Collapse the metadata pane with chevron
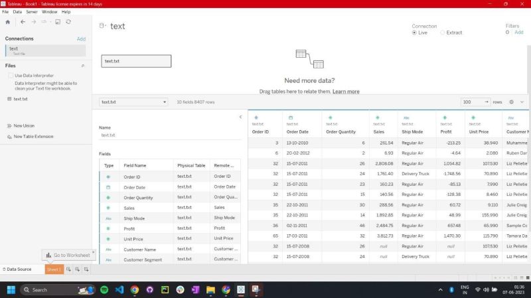Screen dimensions: 531x298 (240, 117)
